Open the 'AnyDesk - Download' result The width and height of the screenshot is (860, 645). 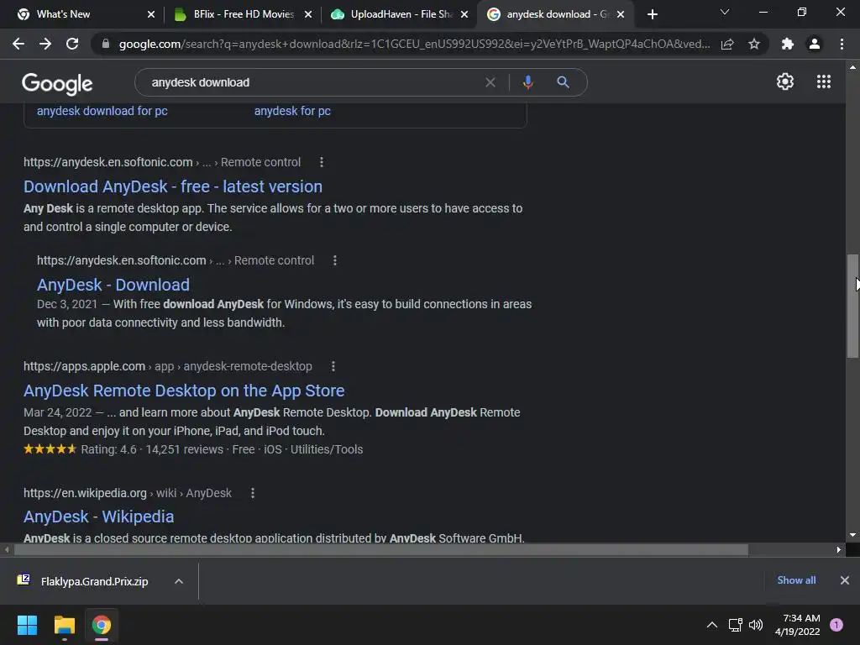pos(113,285)
